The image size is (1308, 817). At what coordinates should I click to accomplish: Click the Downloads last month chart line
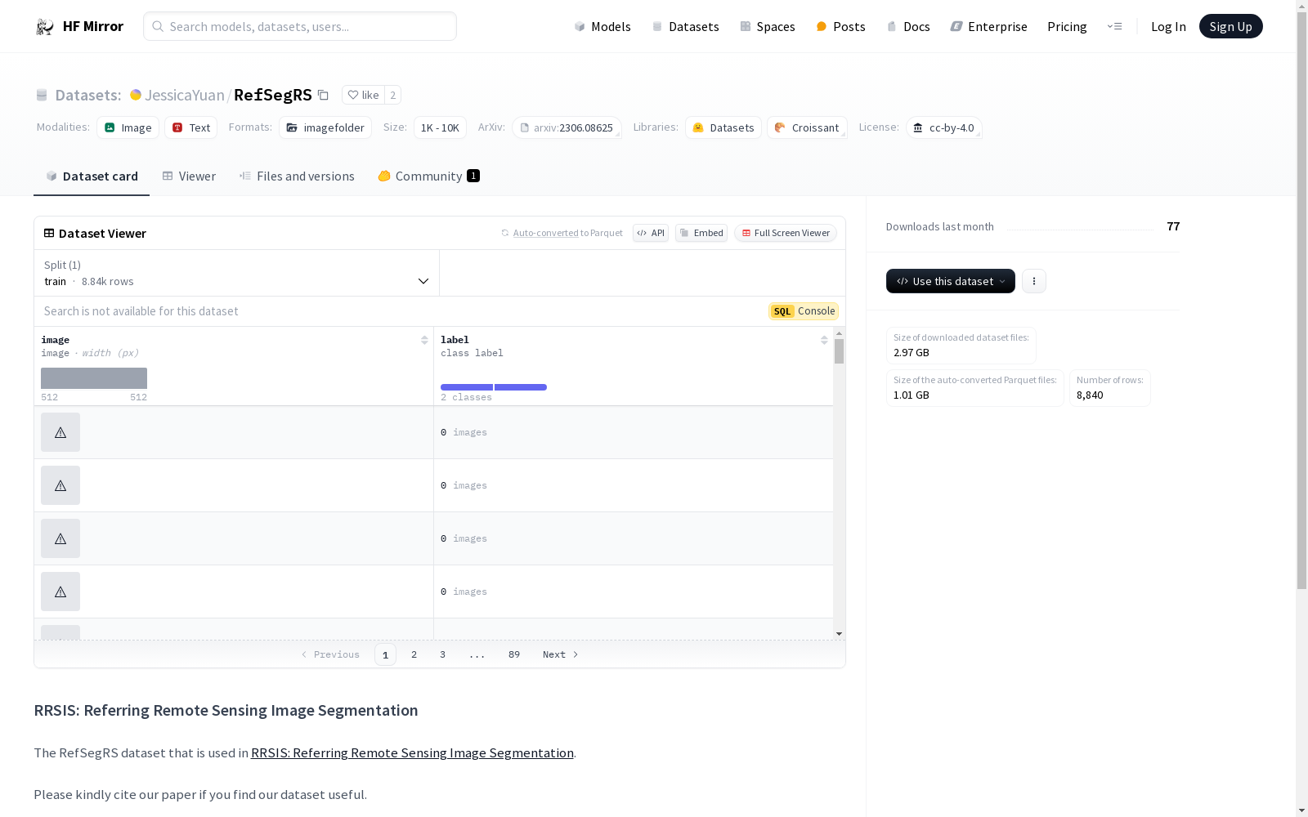[x=1081, y=229]
